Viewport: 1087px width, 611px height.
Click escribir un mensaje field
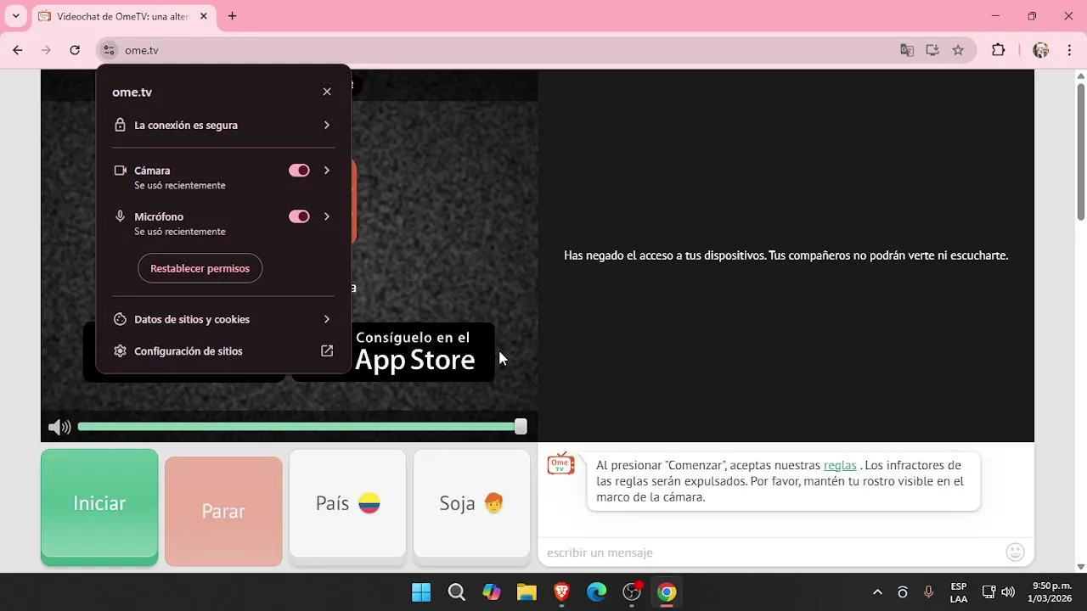pyautogui.click(x=773, y=552)
